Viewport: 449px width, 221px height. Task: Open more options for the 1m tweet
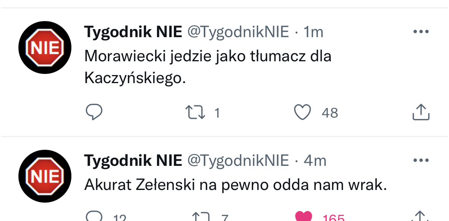(x=421, y=32)
